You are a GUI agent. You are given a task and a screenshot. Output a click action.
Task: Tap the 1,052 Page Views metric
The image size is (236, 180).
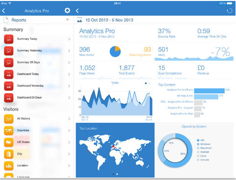pyautogui.click(x=87, y=70)
